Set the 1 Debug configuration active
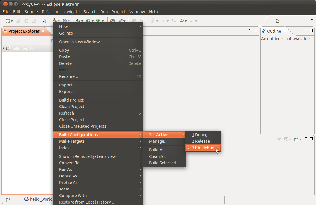Screen dimensions: 316x205 click(x=203, y=135)
